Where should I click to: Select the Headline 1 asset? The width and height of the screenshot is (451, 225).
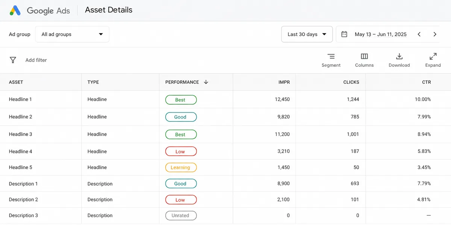pos(20,99)
